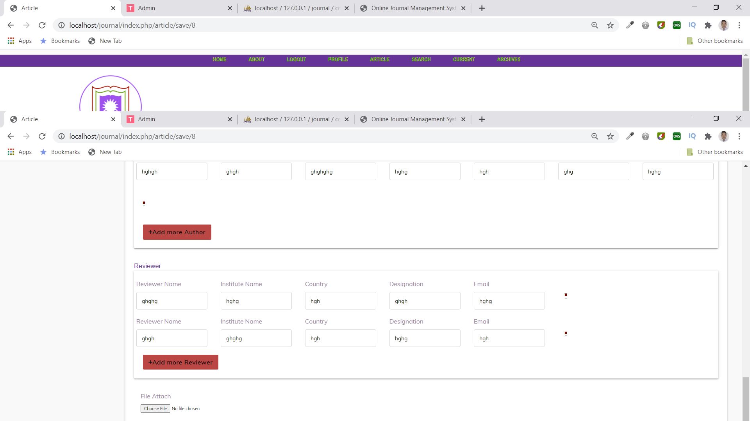Focus the author field containing 'ghghghg'

click(340, 172)
